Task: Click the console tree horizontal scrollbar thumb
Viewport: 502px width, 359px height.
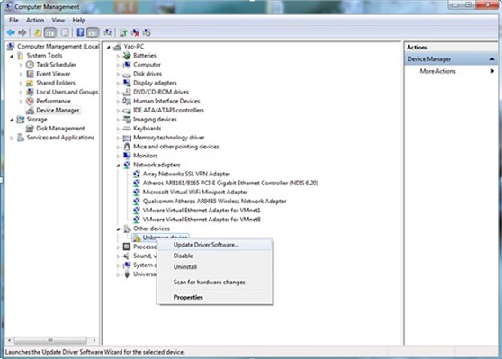Action: pos(50,340)
